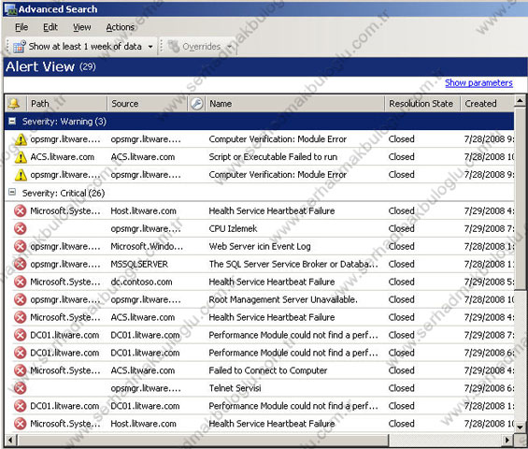Click the vertical scrollbar thumb
Image resolution: width=528 pixels, height=449 pixels.
pos(520,198)
